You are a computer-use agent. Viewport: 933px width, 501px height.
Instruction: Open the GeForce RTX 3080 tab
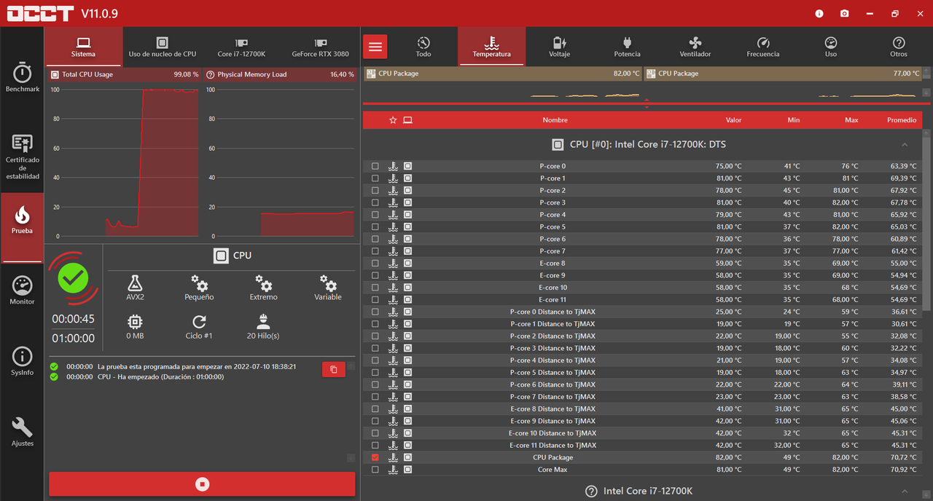coord(320,47)
